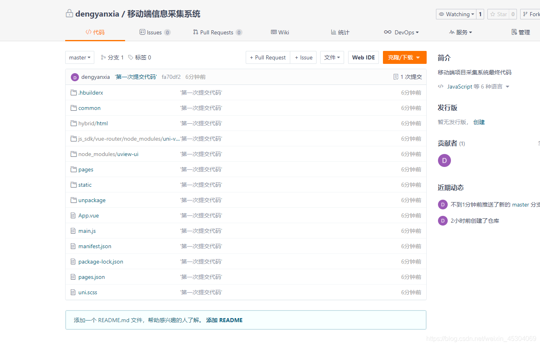Click the branch icon next to 分支 1

click(103, 57)
